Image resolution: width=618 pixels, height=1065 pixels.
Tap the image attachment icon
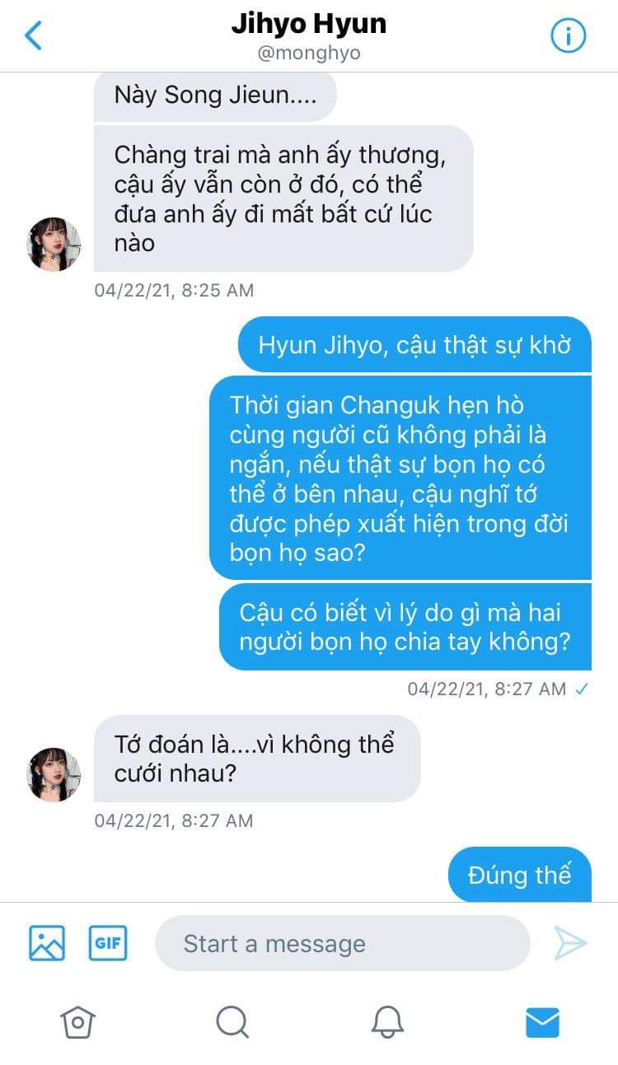point(47,943)
